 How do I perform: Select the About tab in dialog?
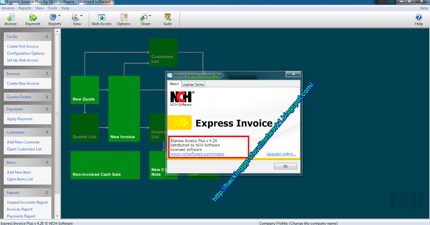click(174, 84)
